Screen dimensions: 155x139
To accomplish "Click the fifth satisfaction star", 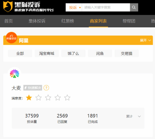I will 67,98.
